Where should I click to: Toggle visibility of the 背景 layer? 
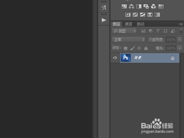(x=115, y=58)
